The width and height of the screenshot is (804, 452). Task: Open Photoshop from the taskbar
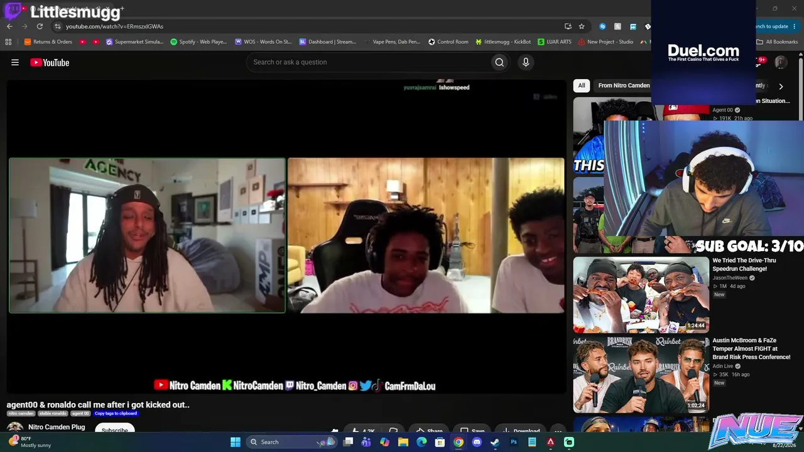click(x=513, y=442)
